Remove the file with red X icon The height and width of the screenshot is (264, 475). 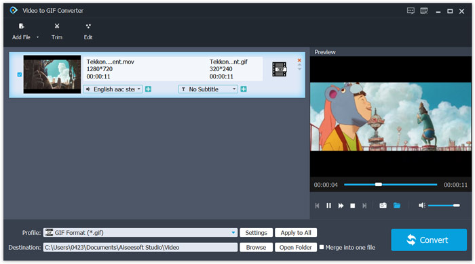tap(299, 60)
